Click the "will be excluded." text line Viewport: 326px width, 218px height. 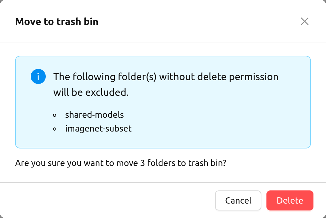click(x=91, y=92)
